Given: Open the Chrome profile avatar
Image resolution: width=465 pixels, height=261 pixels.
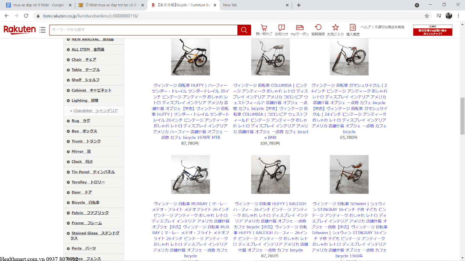Looking at the screenshot, I should point(449,16).
